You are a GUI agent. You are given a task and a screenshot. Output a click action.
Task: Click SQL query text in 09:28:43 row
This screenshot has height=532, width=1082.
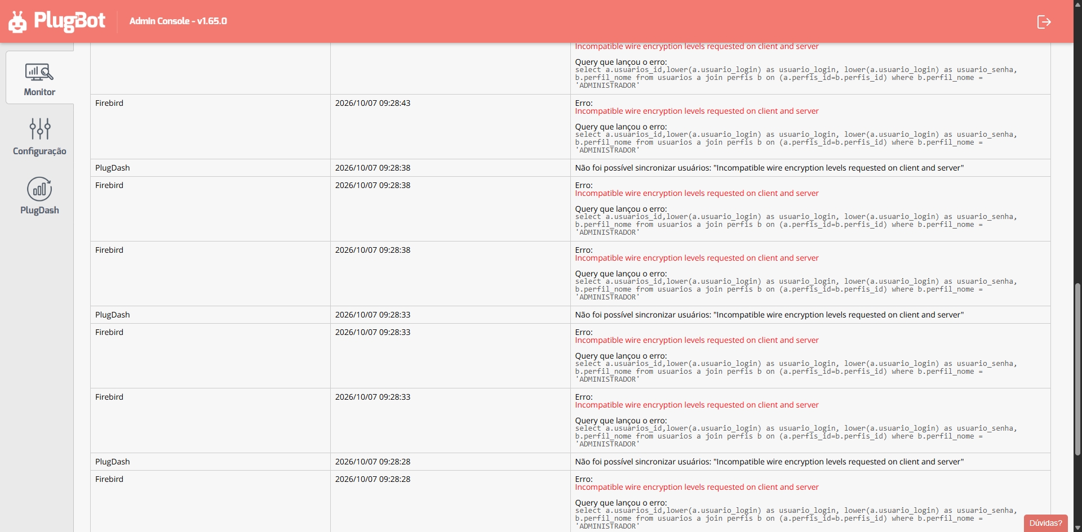796,142
